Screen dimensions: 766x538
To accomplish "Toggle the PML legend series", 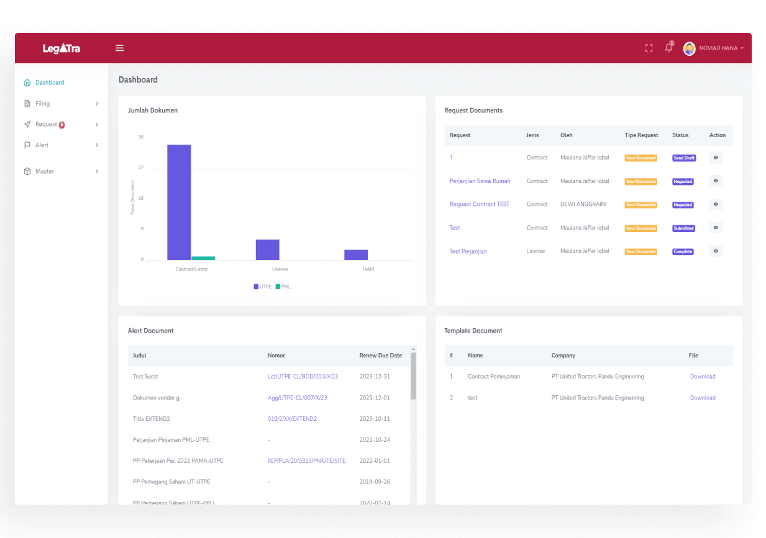I will pos(283,287).
